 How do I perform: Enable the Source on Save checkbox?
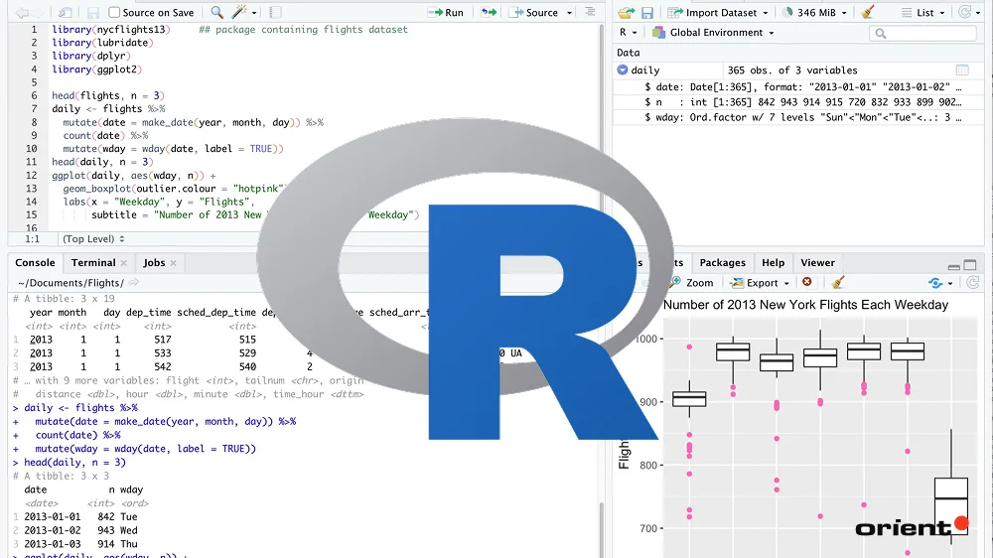click(115, 13)
